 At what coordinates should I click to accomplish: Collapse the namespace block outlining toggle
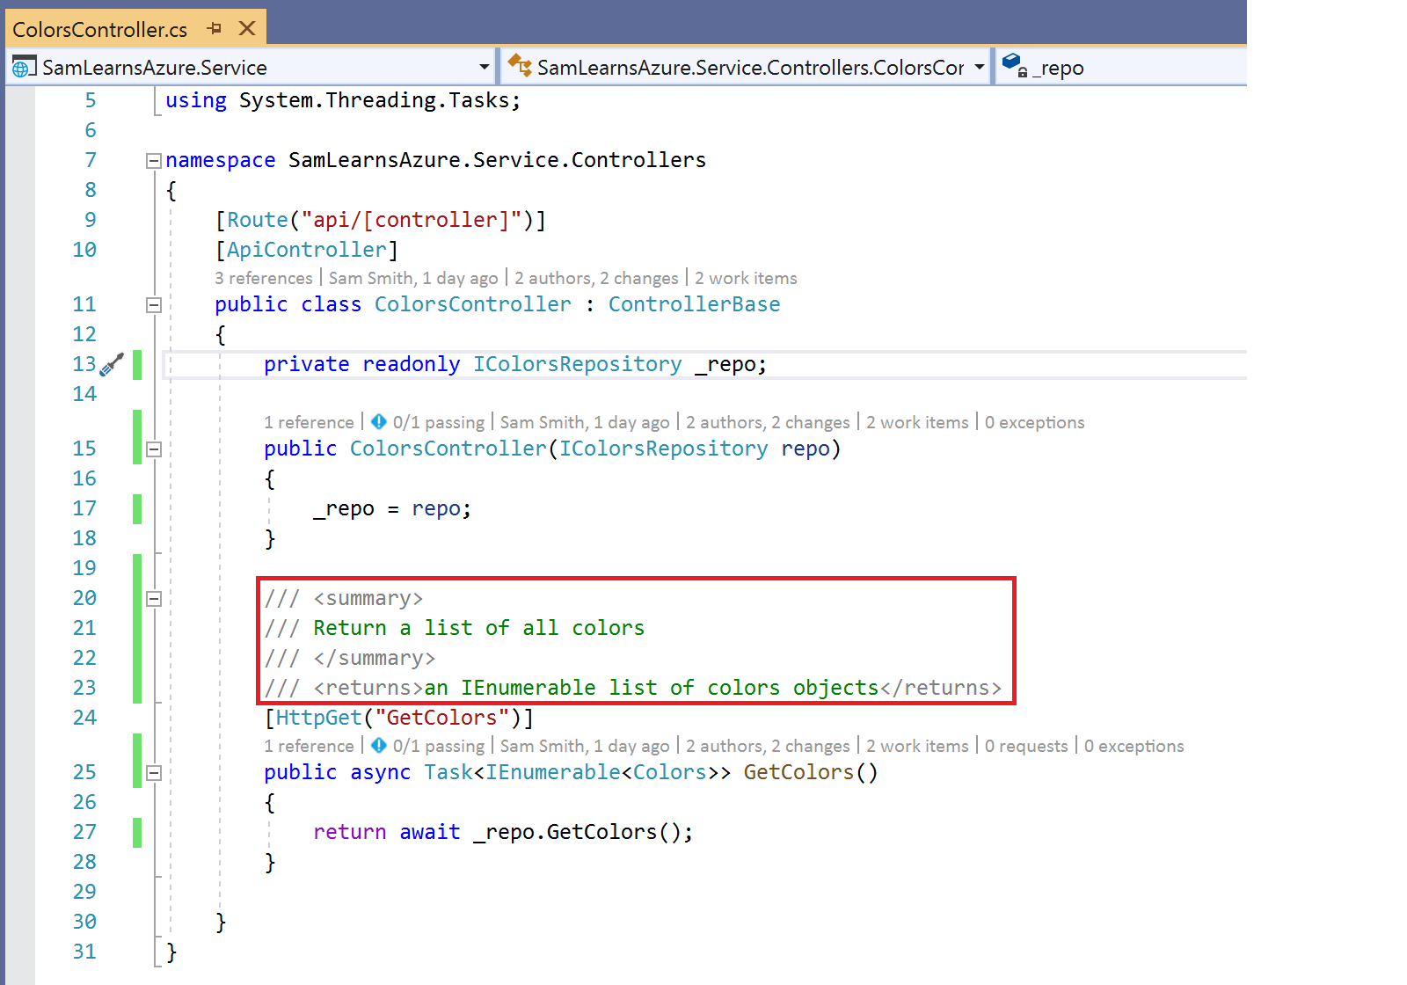(154, 161)
